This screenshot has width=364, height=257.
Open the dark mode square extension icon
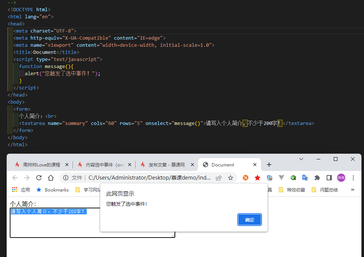pos(329,178)
